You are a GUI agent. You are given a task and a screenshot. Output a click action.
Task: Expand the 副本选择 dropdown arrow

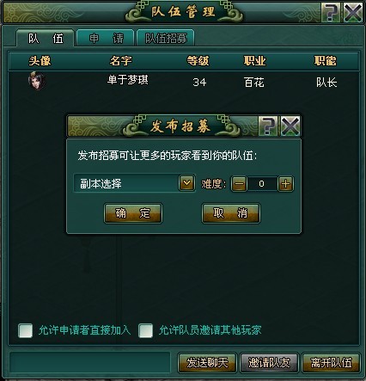tap(186, 183)
